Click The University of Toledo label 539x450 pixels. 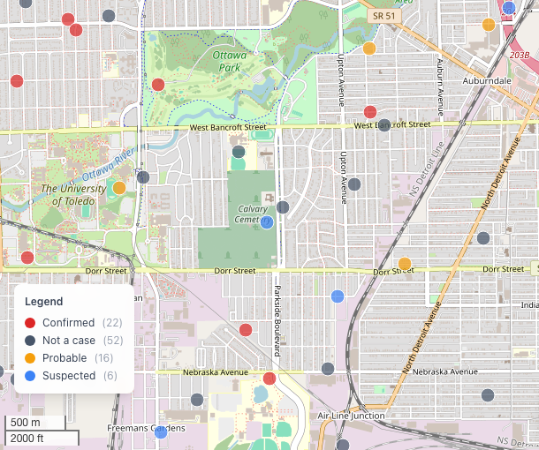[73, 195]
